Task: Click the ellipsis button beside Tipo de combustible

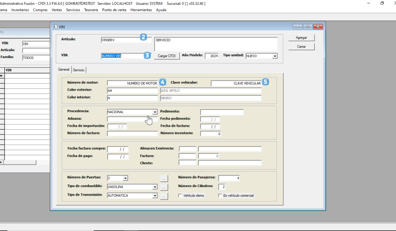Action: coord(164,187)
